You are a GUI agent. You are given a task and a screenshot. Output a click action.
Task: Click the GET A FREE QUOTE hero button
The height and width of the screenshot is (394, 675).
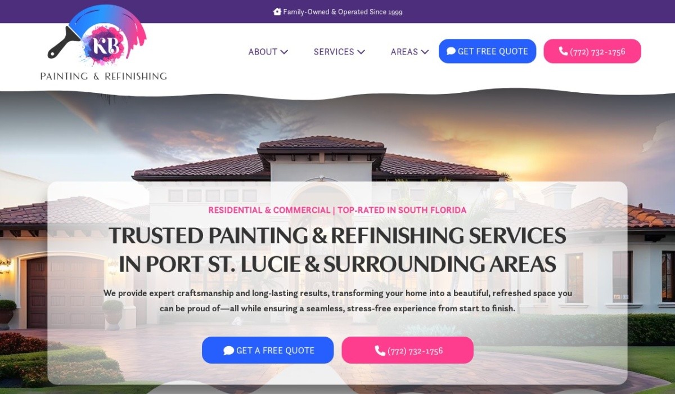(268, 350)
